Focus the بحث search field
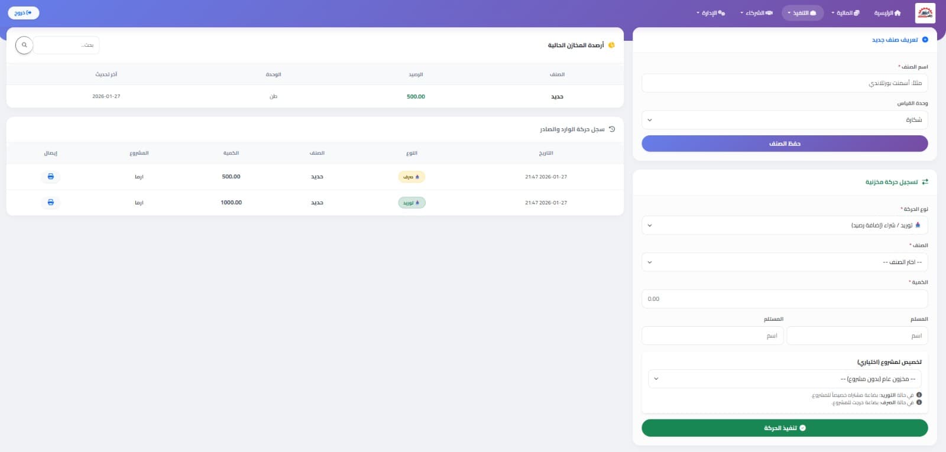946x452 pixels. (66, 45)
